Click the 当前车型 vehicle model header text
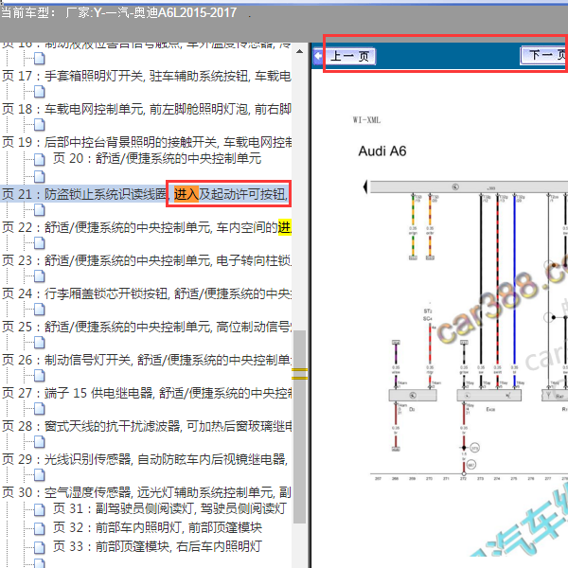 119,13
